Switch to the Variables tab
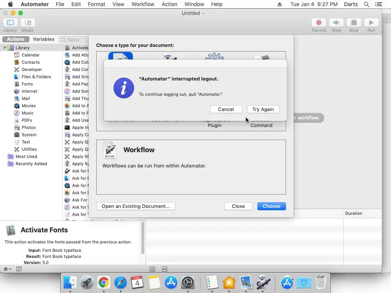The height and width of the screenshot is (293, 391). point(44,39)
